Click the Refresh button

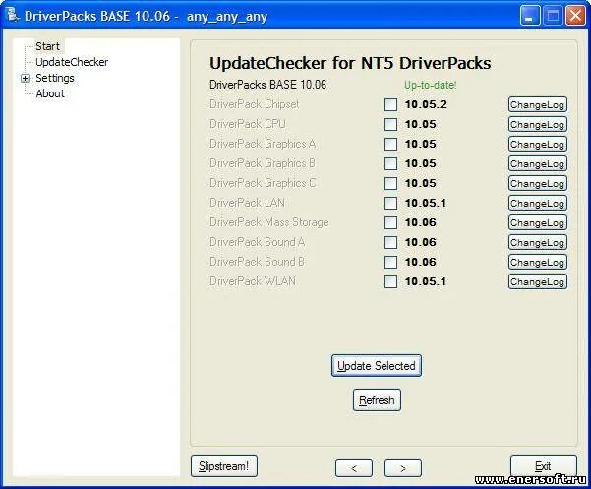click(377, 400)
